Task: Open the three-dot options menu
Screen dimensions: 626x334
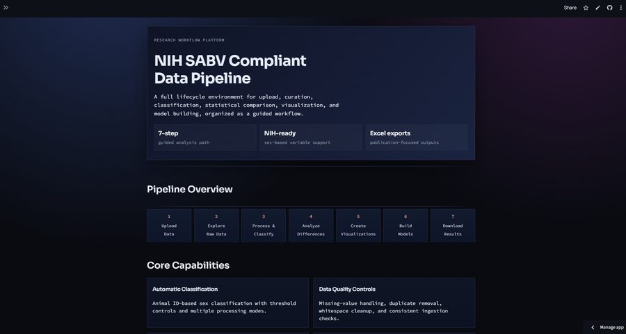Action: (x=621, y=8)
